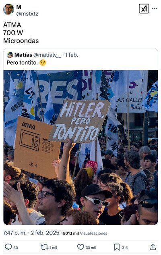Open Matías's small avatar in quoted tweet
The image size is (161, 255).
pyautogui.click(x=10, y=55)
